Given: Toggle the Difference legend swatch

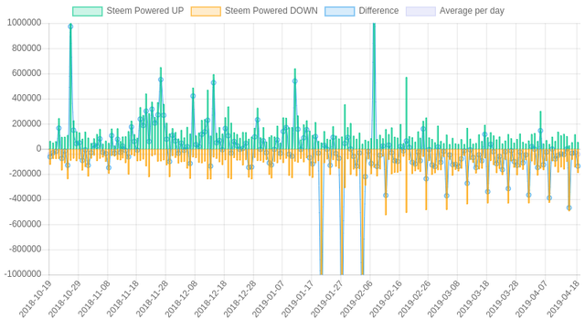Looking at the screenshot, I should [x=339, y=11].
